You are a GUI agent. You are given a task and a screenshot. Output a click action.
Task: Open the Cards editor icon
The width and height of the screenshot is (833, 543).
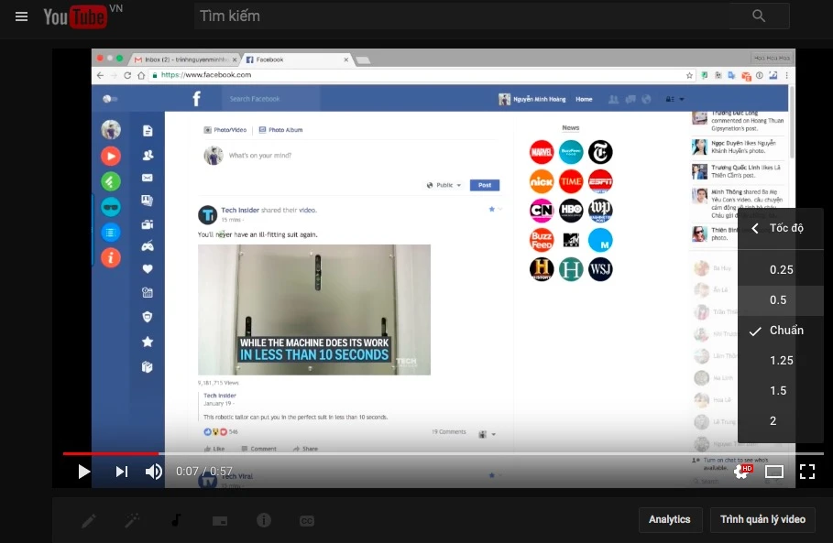pos(219,520)
